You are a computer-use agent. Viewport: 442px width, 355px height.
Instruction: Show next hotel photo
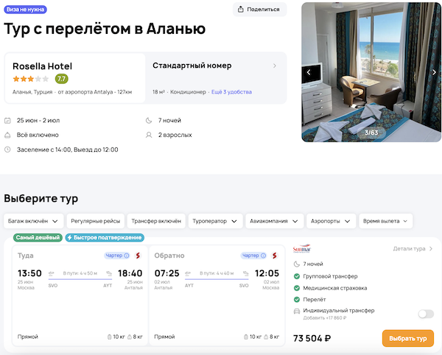tap(434, 72)
